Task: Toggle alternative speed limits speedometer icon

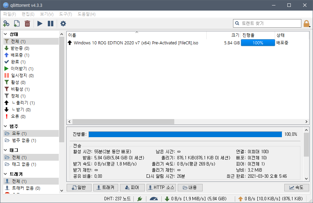Action: [154, 199]
